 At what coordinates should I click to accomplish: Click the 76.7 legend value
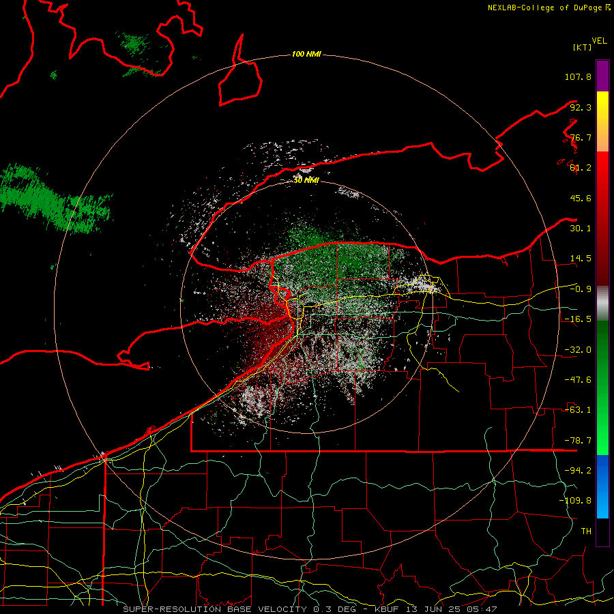[x=581, y=137]
